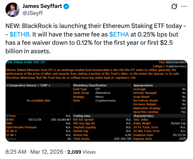The width and height of the screenshot is (193, 159).
Task: Open the three-dot more options menu
Action: click(x=184, y=6)
